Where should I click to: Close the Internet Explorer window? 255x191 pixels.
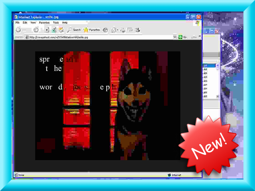[x=199, y=17]
